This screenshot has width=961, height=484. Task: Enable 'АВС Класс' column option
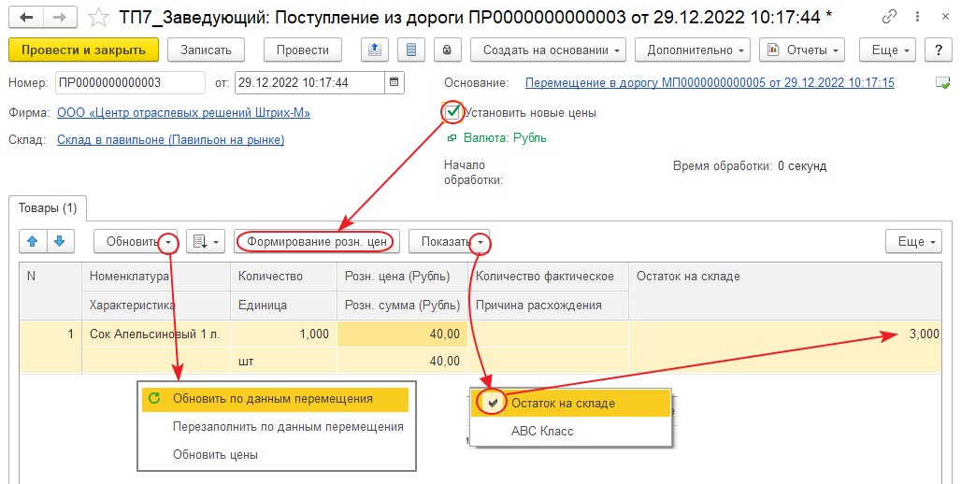[542, 431]
